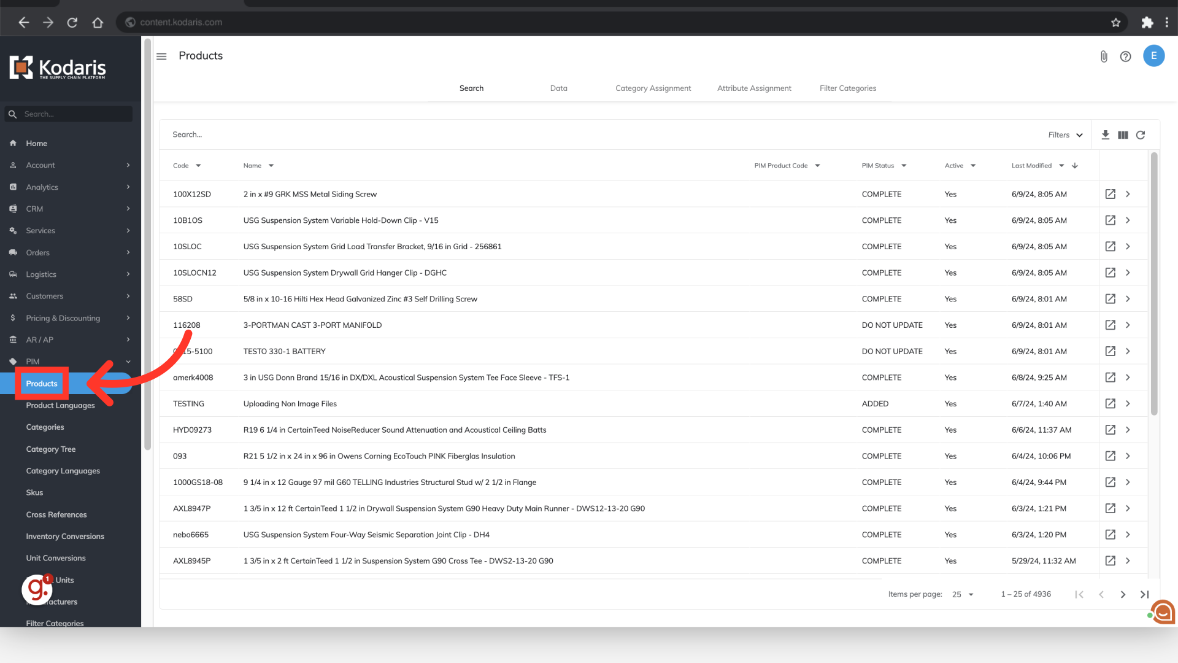
Task: Switch to the Category Assignment tab
Action: 653,88
